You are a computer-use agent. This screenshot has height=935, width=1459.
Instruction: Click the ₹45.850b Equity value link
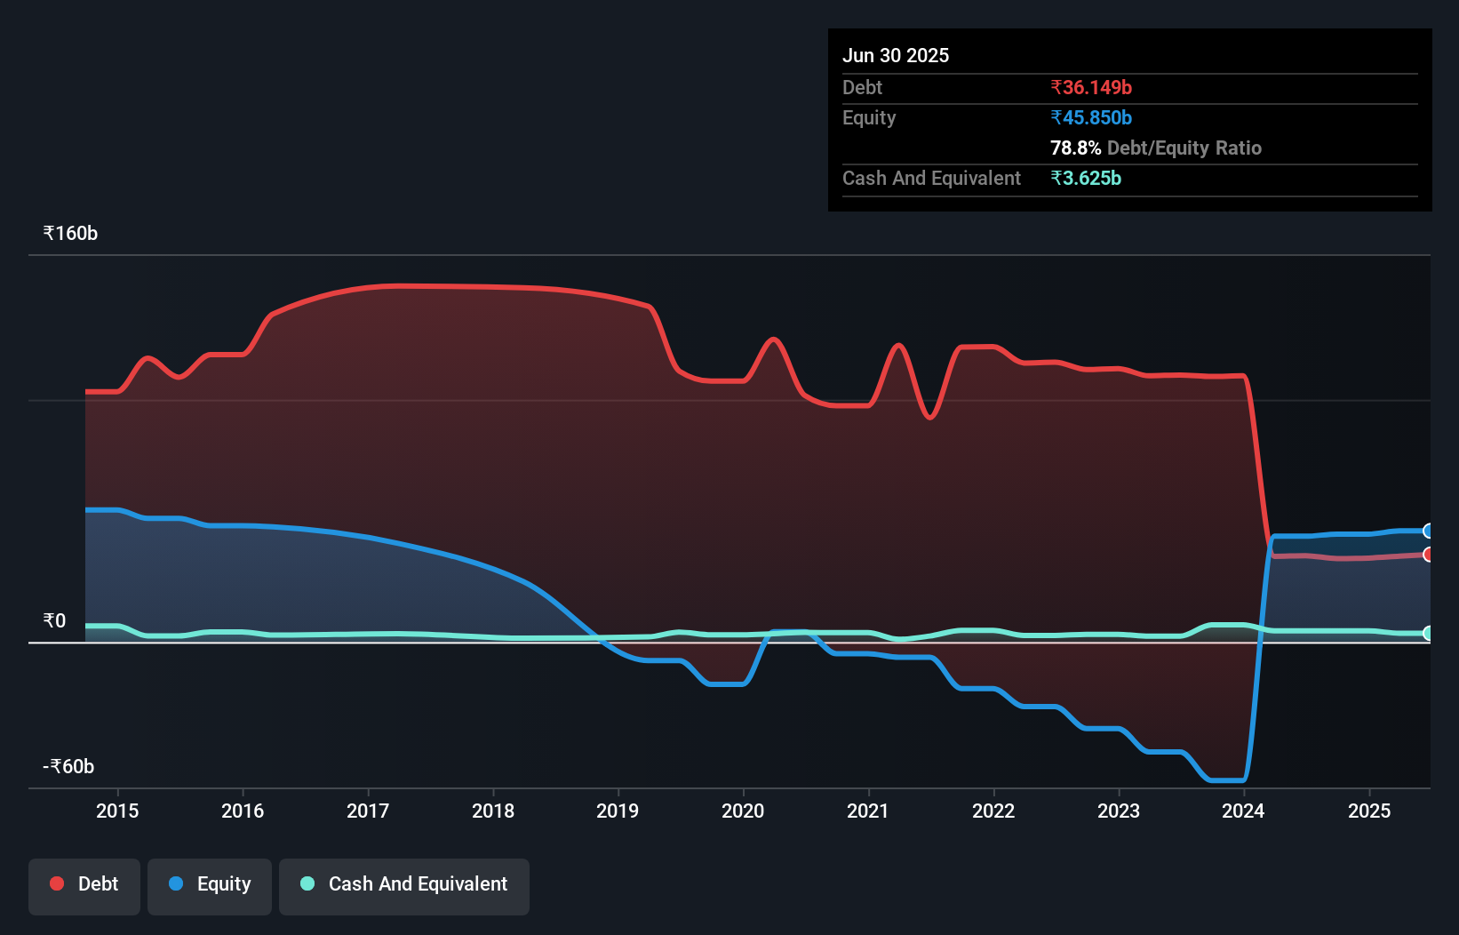tap(1091, 116)
